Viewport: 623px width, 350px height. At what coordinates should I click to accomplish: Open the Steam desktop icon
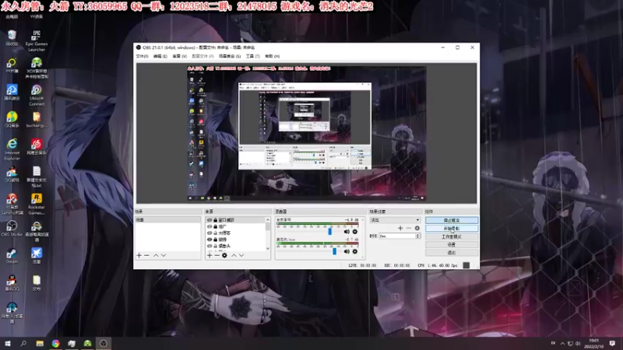12,256
